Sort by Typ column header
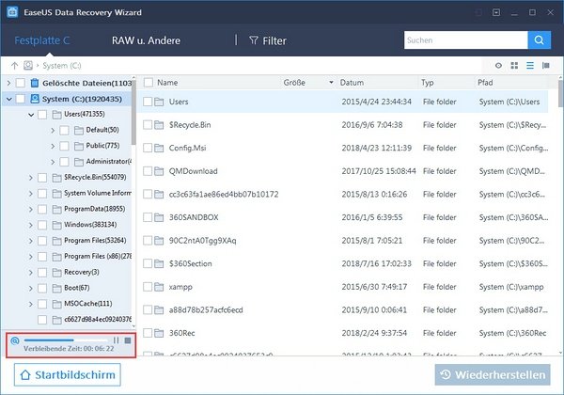 (428, 83)
